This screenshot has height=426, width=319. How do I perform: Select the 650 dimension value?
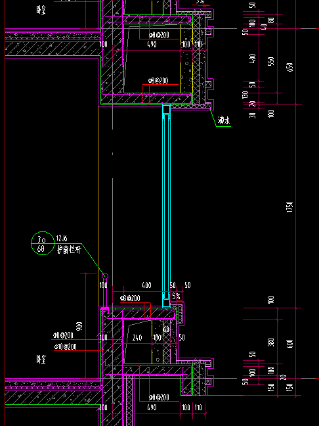point(290,67)
